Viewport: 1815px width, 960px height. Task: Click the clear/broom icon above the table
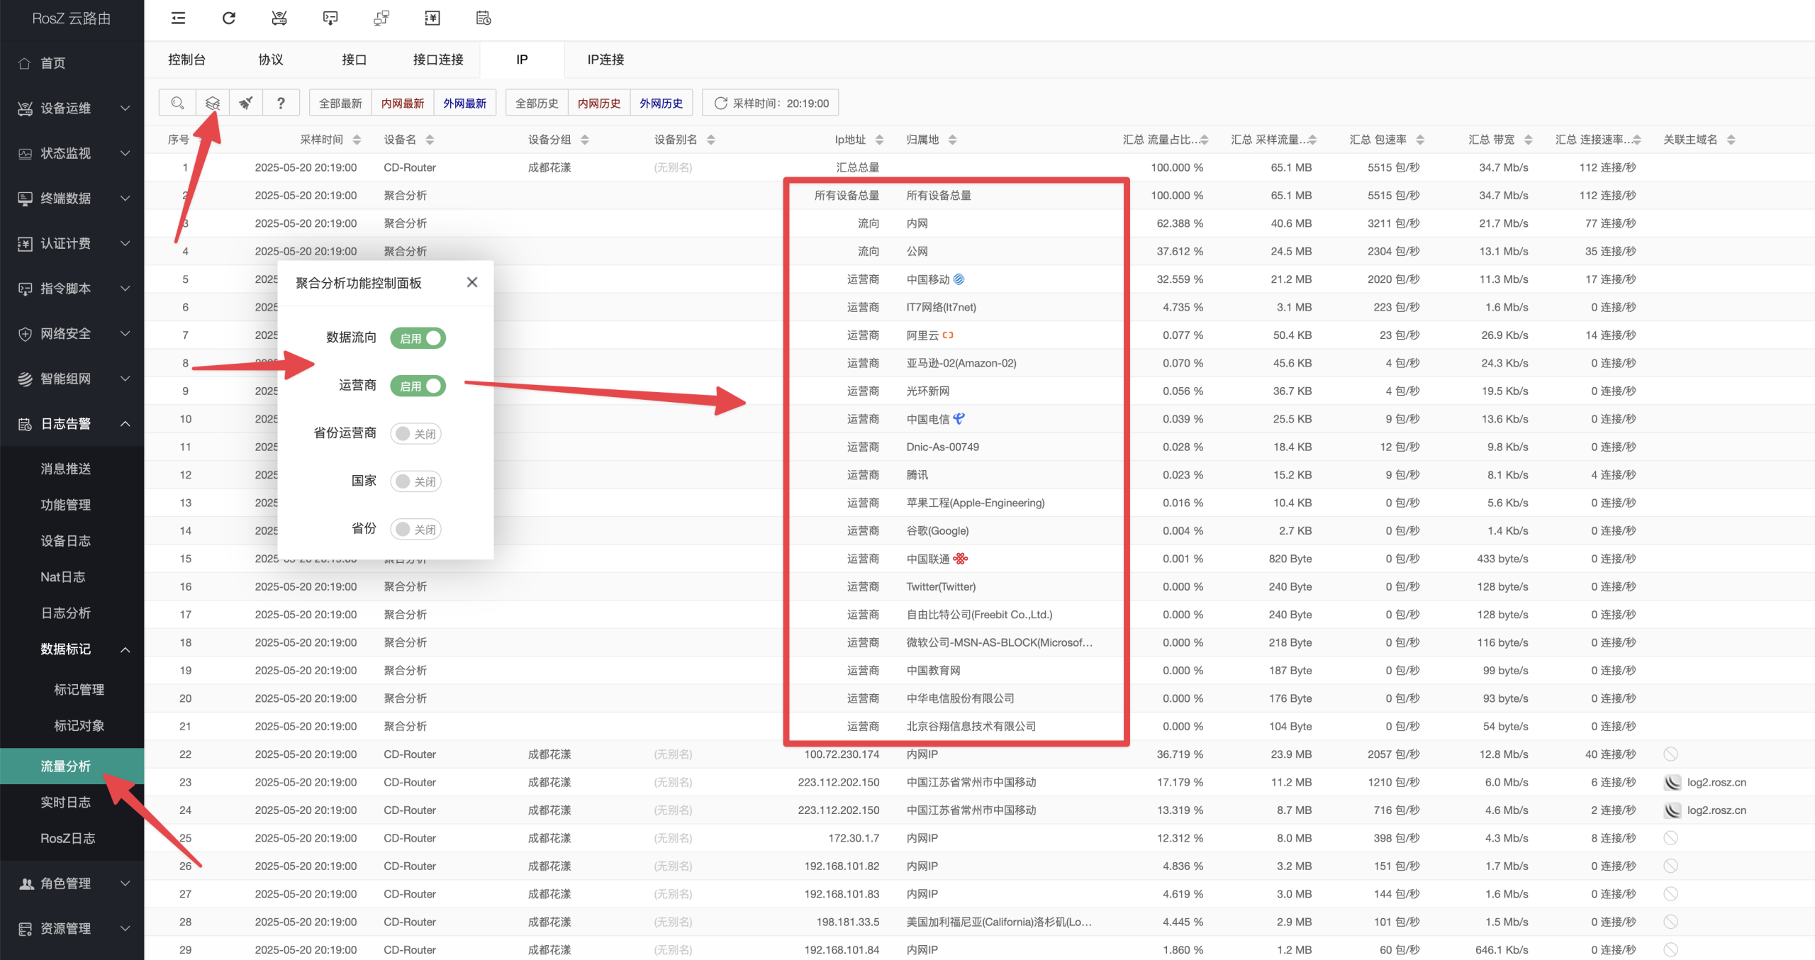[246, 103]
